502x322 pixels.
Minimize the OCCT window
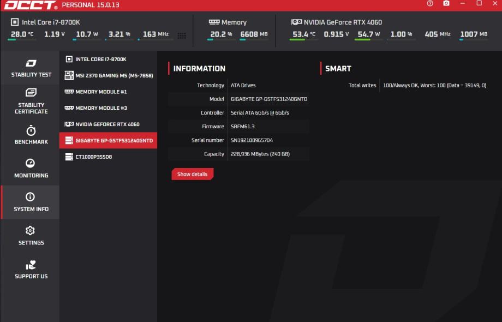462,3
